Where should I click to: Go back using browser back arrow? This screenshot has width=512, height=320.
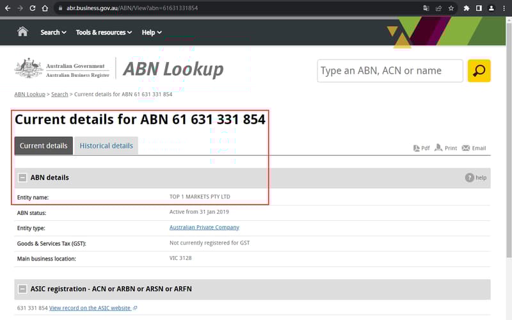pyautogui.click(x=8, y=8)
